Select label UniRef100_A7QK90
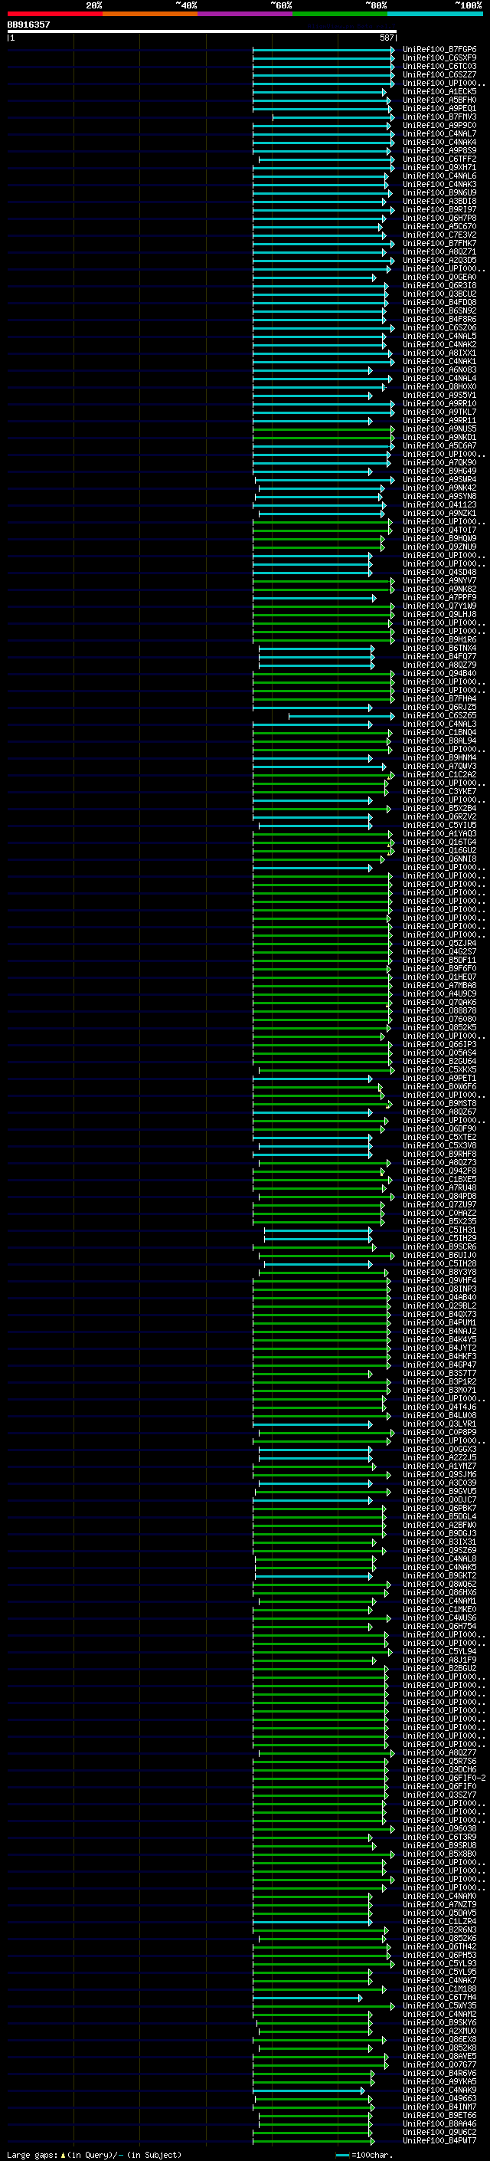 [x=439, y=463]
